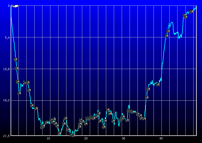The height and width of the screenshot is (143, 202).
Task: Click the camera marker just below the 16,2 line near minute 5.5
Action: pyautogui.click(x=32, y=105)
